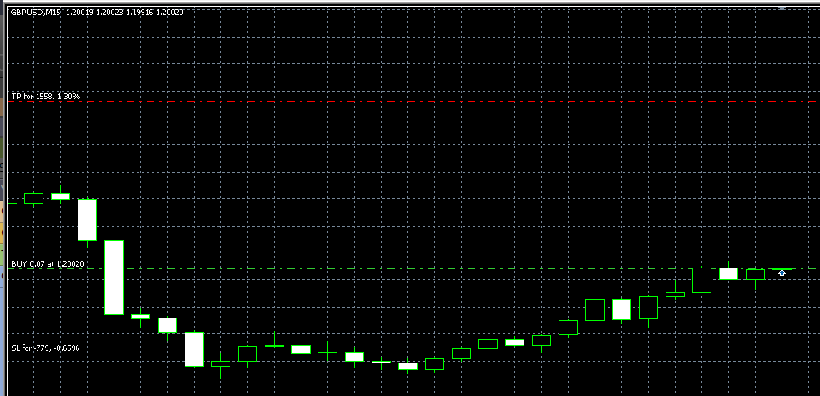Click the tallest white bearish candle body
This screenshot has height=396, width=820.
[x=114, y=278]
